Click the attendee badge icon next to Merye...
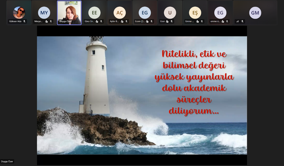 tap(47, 21)
